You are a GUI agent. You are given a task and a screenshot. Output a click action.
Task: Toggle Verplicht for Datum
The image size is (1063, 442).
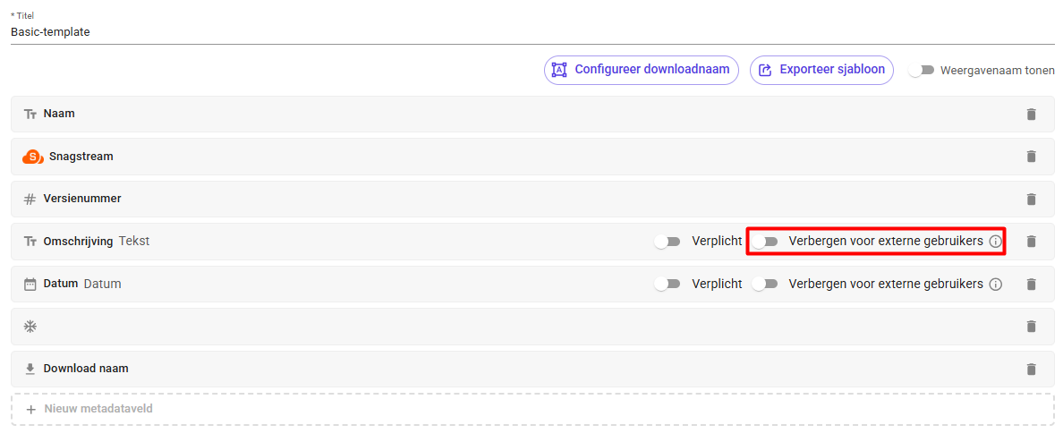[668, 284]
